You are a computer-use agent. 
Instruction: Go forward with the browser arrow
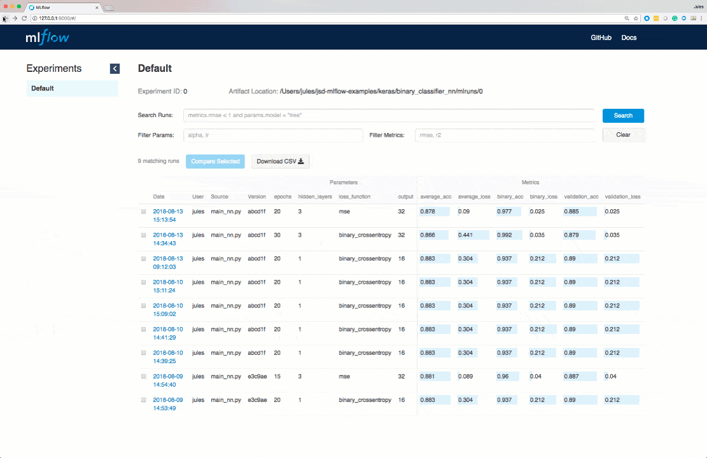15,18
